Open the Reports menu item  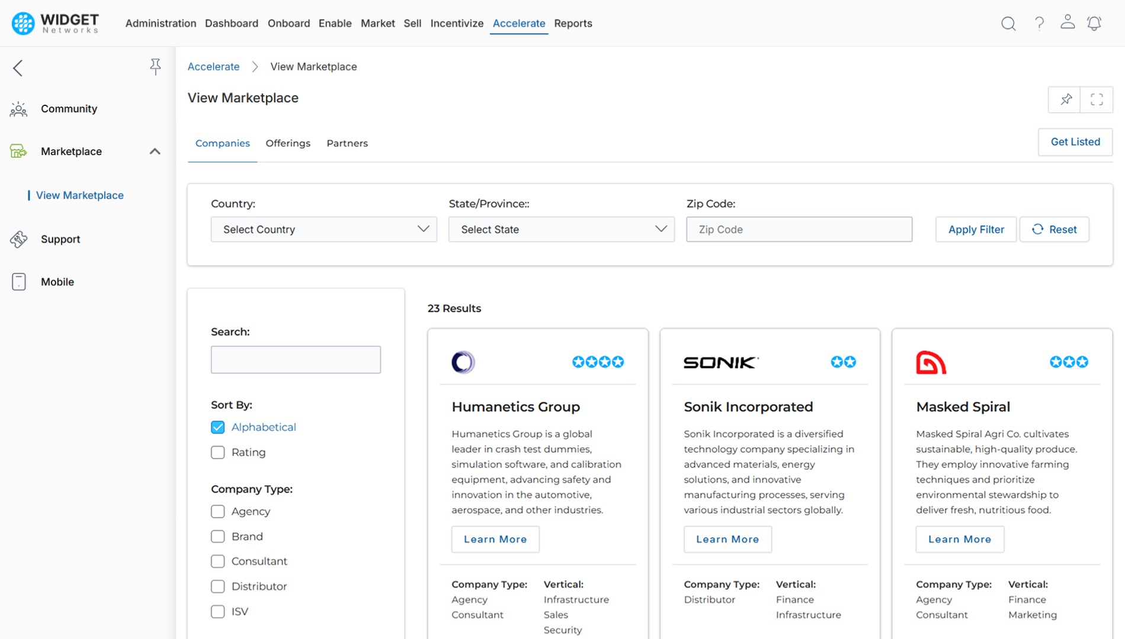click(x=573, y=24)
